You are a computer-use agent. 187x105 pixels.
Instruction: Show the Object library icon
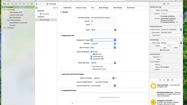[168, 80]
